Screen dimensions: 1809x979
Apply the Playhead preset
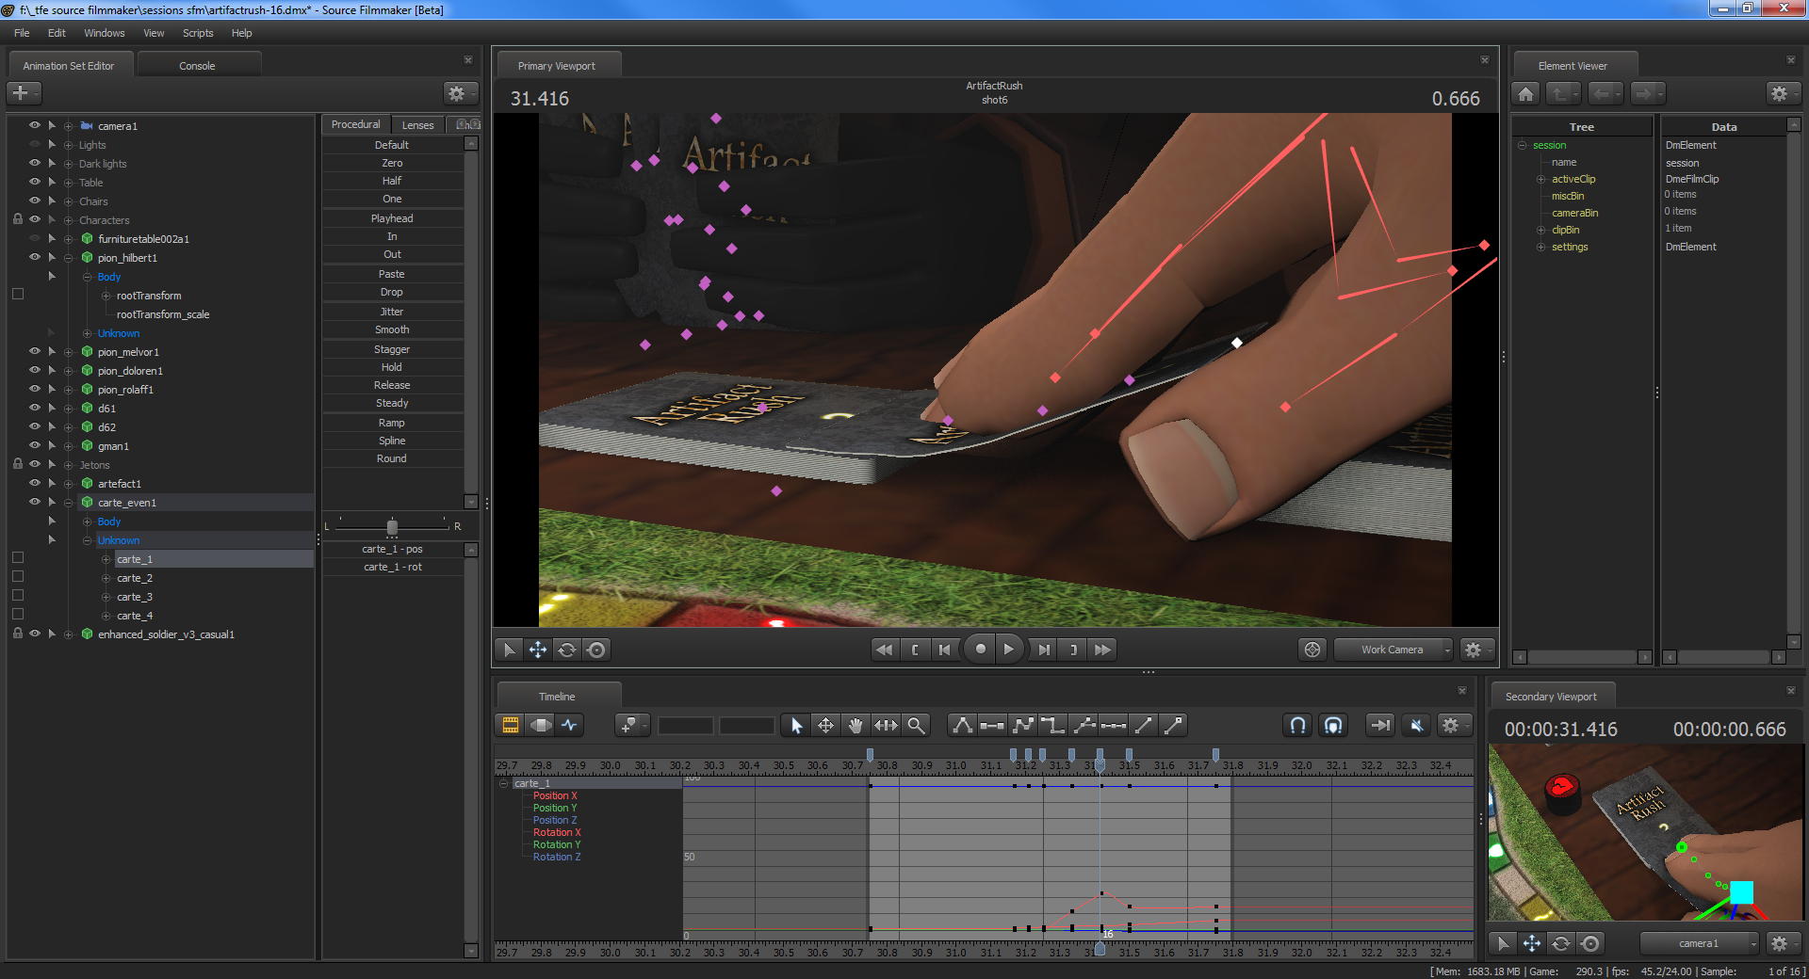point(392,218)
